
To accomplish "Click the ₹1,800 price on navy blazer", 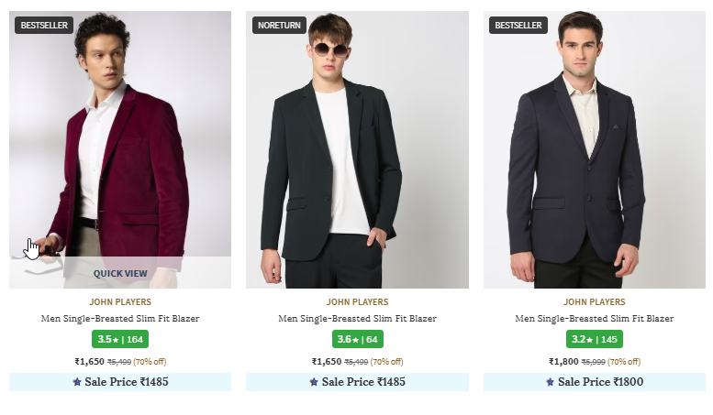I will click(564, 362).
